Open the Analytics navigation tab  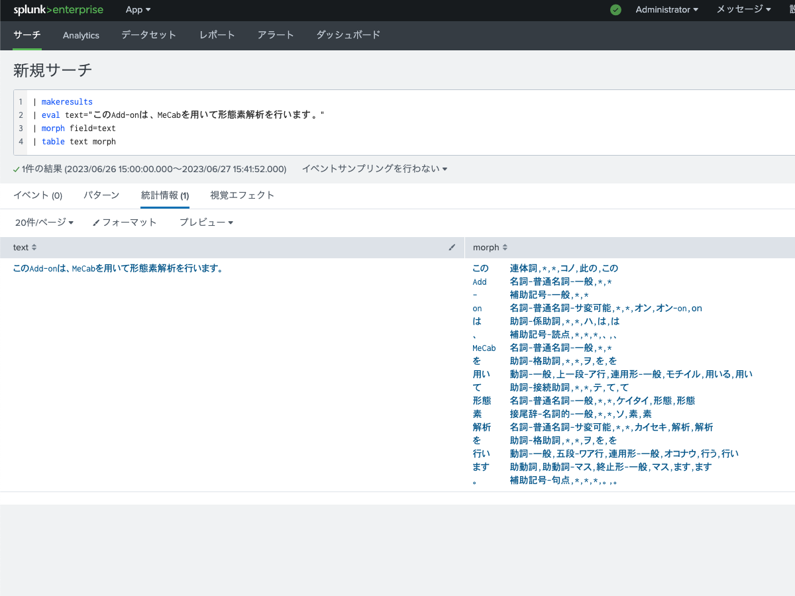click(81, 35)
